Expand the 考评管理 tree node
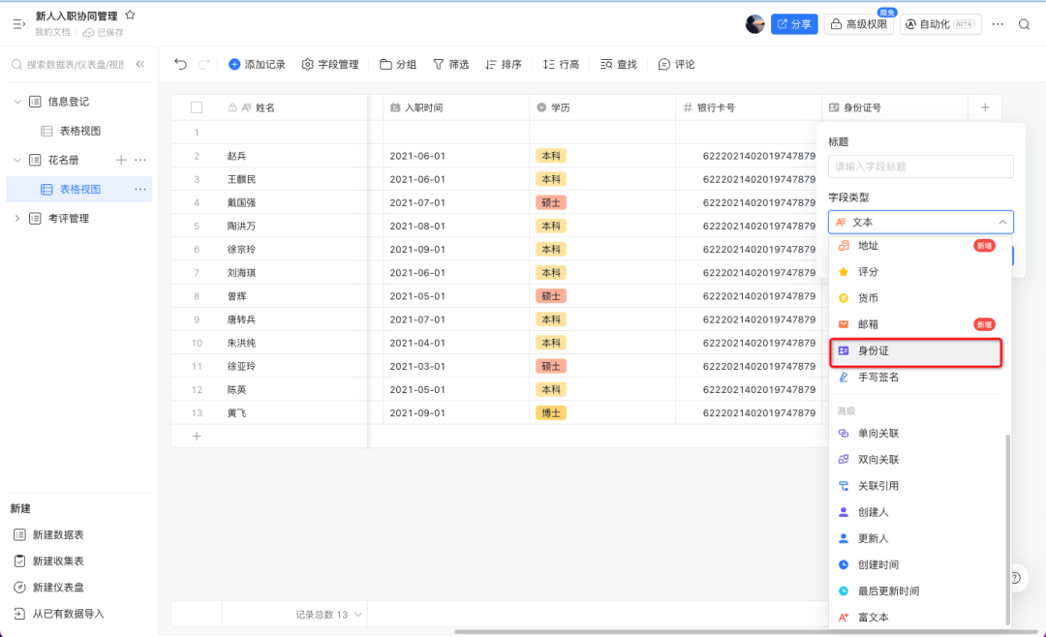 click(16, 219)
